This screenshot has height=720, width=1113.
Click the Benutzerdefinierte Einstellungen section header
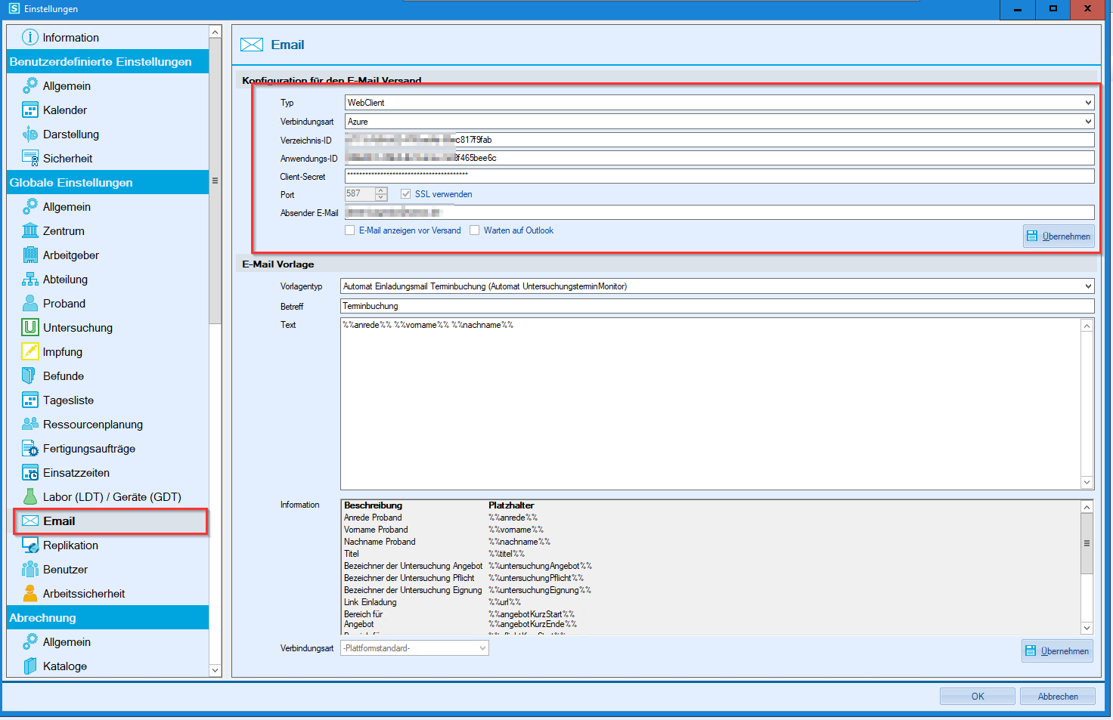[107, 61]
